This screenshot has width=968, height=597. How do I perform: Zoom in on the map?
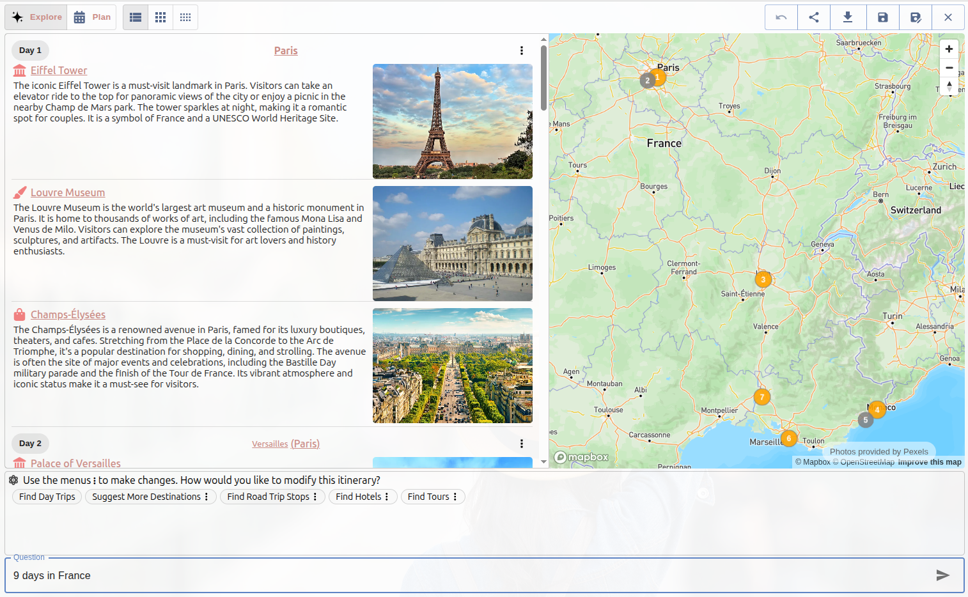point(949,49)
